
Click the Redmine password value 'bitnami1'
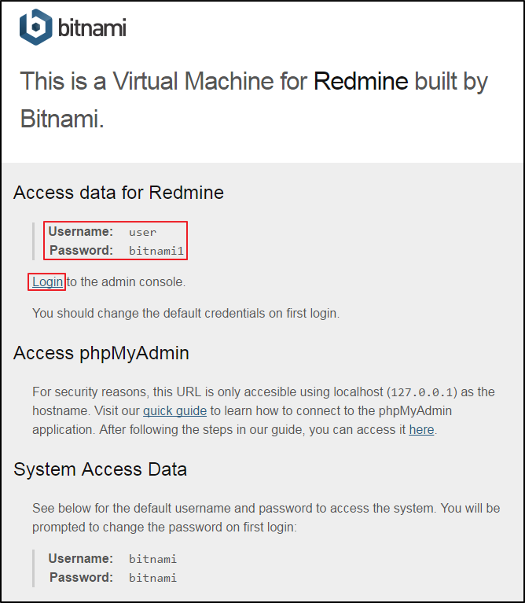click(x=156, y=251)
